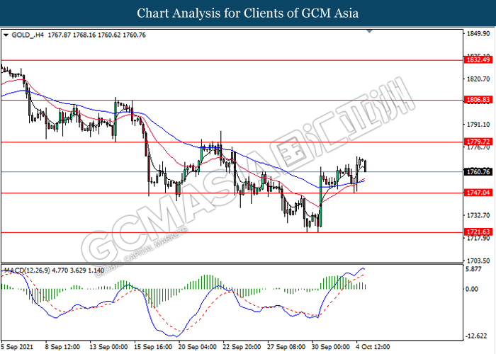Click the dropdown triangle beside GOLD_,H4
Image resolution: width=496 pixels, height=354 pixels.
[6, 34]
